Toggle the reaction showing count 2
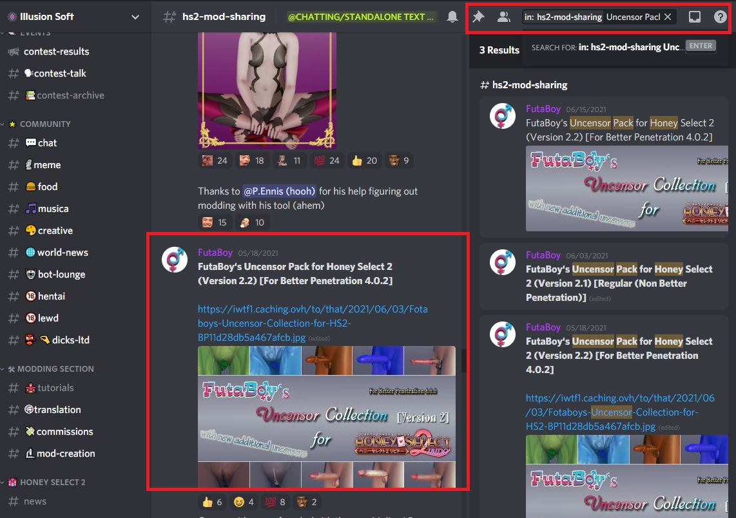 click(x=307, y=502)
